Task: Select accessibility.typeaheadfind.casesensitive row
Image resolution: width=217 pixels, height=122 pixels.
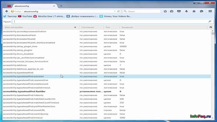Action: coord(107,80)
